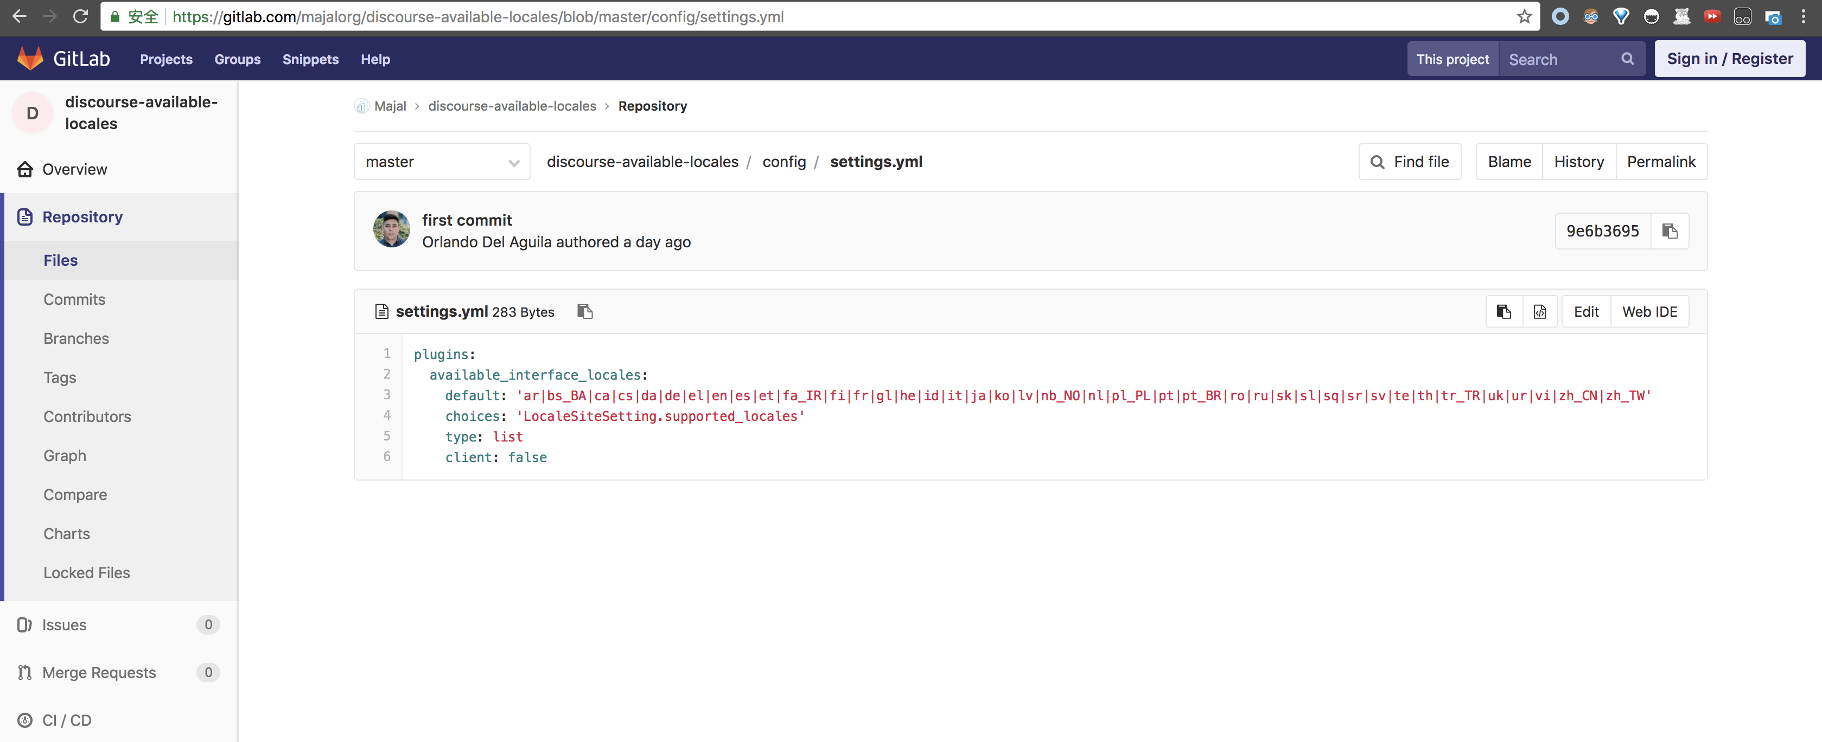Click the GitLab logo
The height and width of the screenshot is (742, 1822).
coord(31,58)
